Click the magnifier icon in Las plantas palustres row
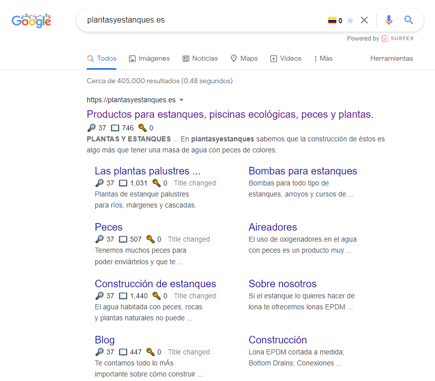This screenshot has height=381, width=435. pos(99,183)
